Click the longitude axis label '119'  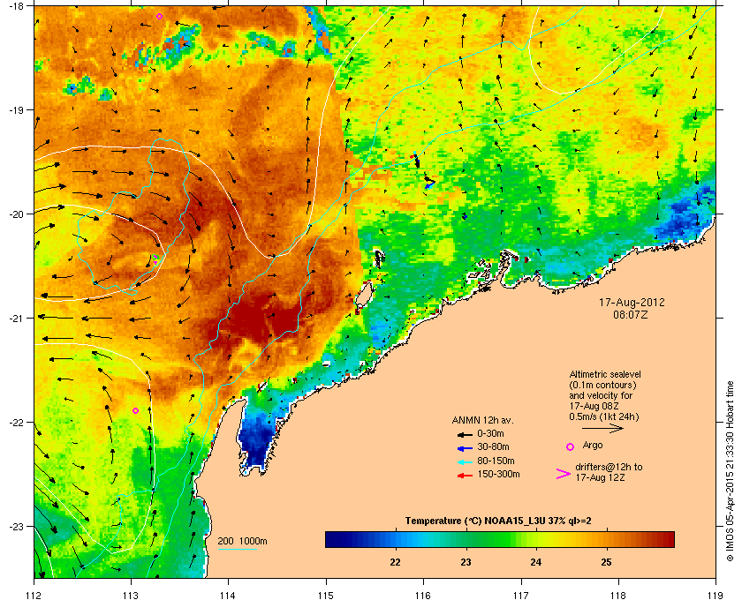[715, 596]
